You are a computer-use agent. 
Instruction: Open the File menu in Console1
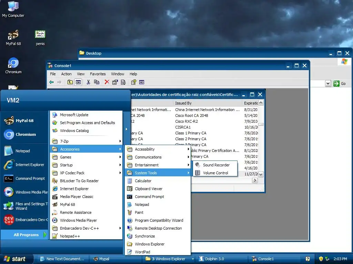point(53,74)
